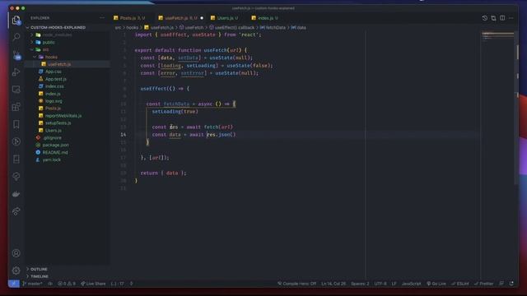Open index.css in the explorer
This screenshot has width=527, height=296.
[x=54, y=86]
